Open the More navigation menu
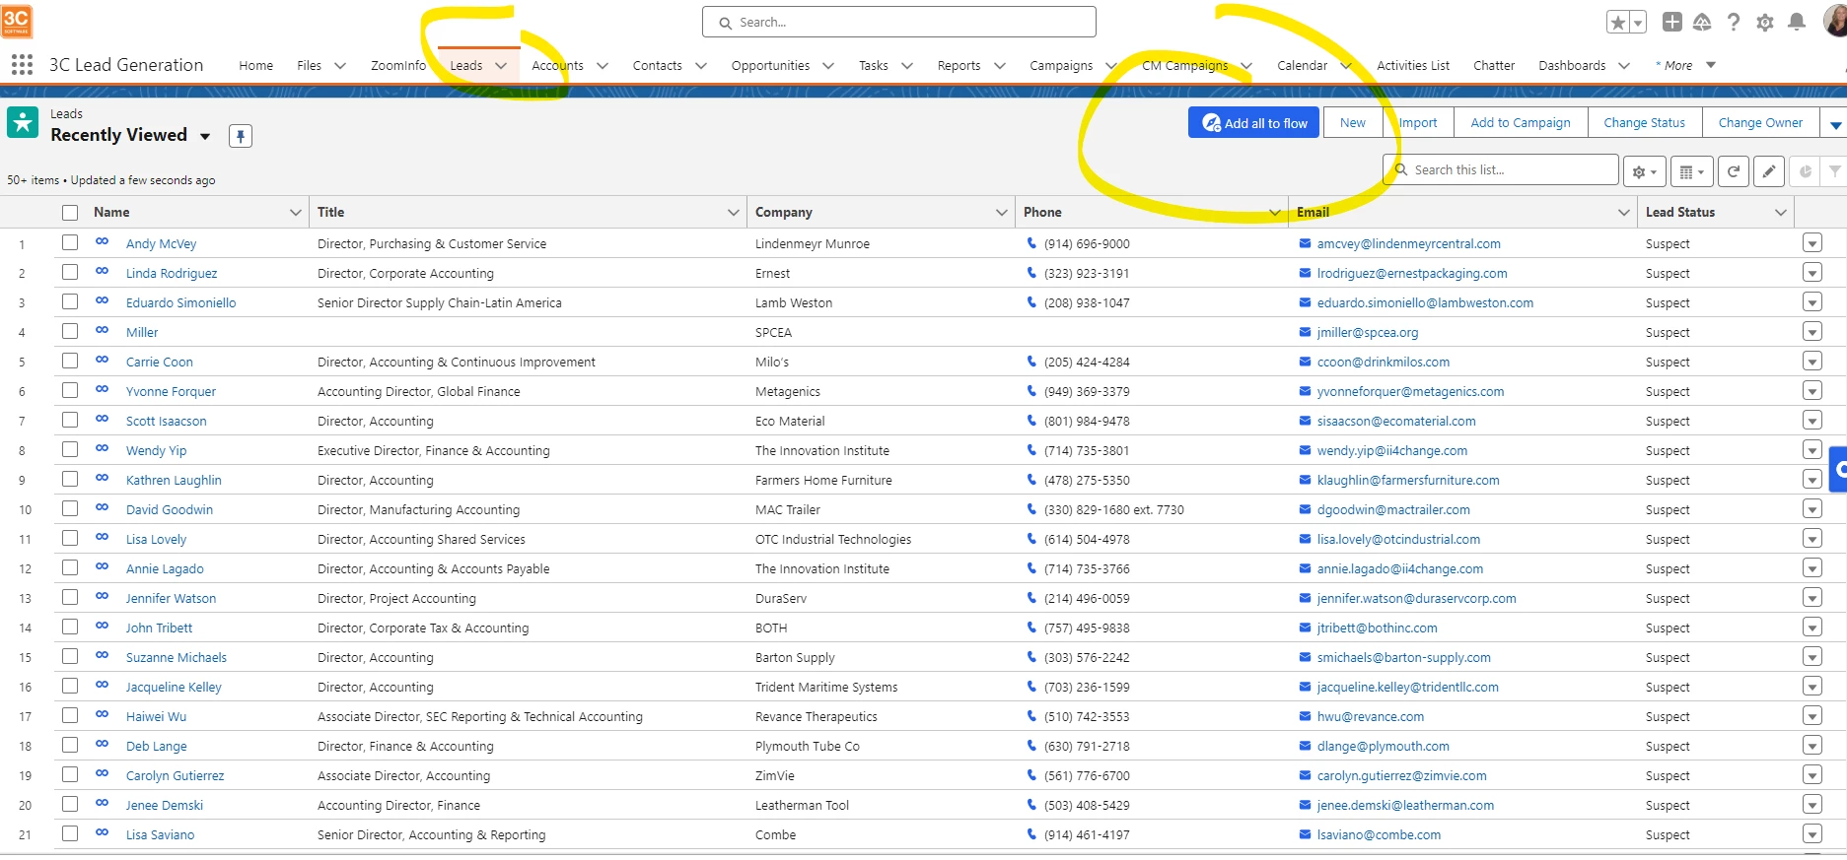1847x860 pixels. (x=1685, y=66)
